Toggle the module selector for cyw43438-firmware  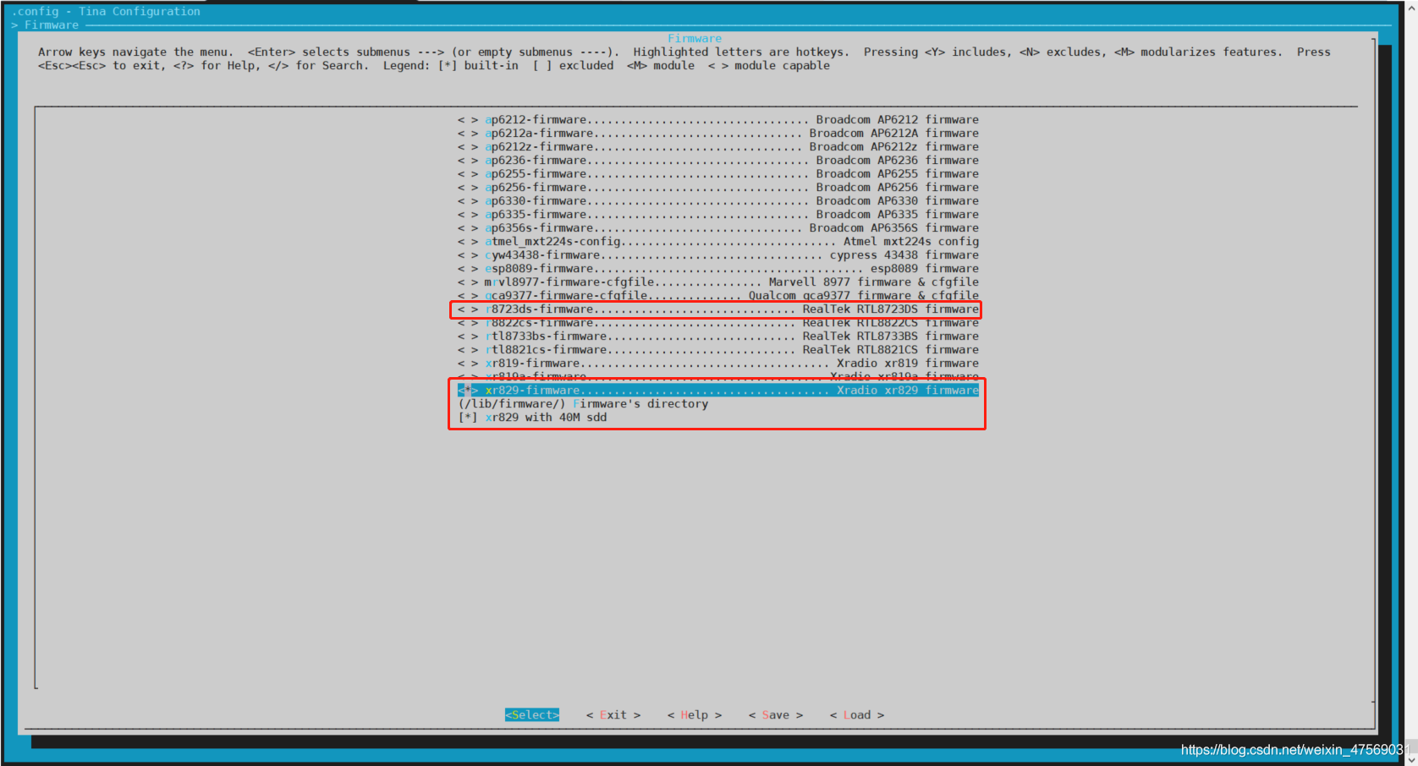point(468,255)
